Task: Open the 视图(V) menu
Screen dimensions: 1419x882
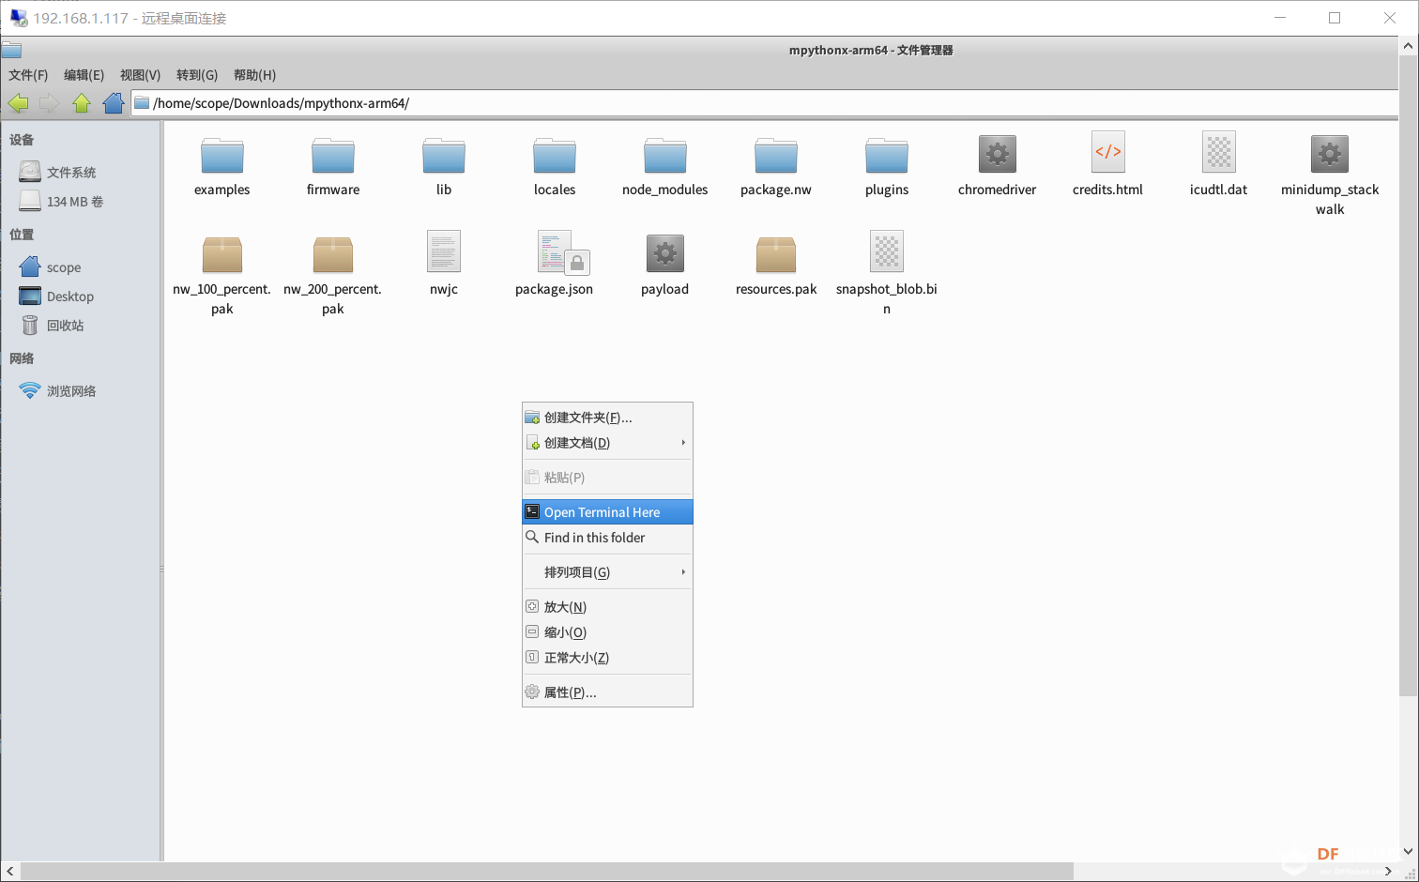Action: point(140,75)
